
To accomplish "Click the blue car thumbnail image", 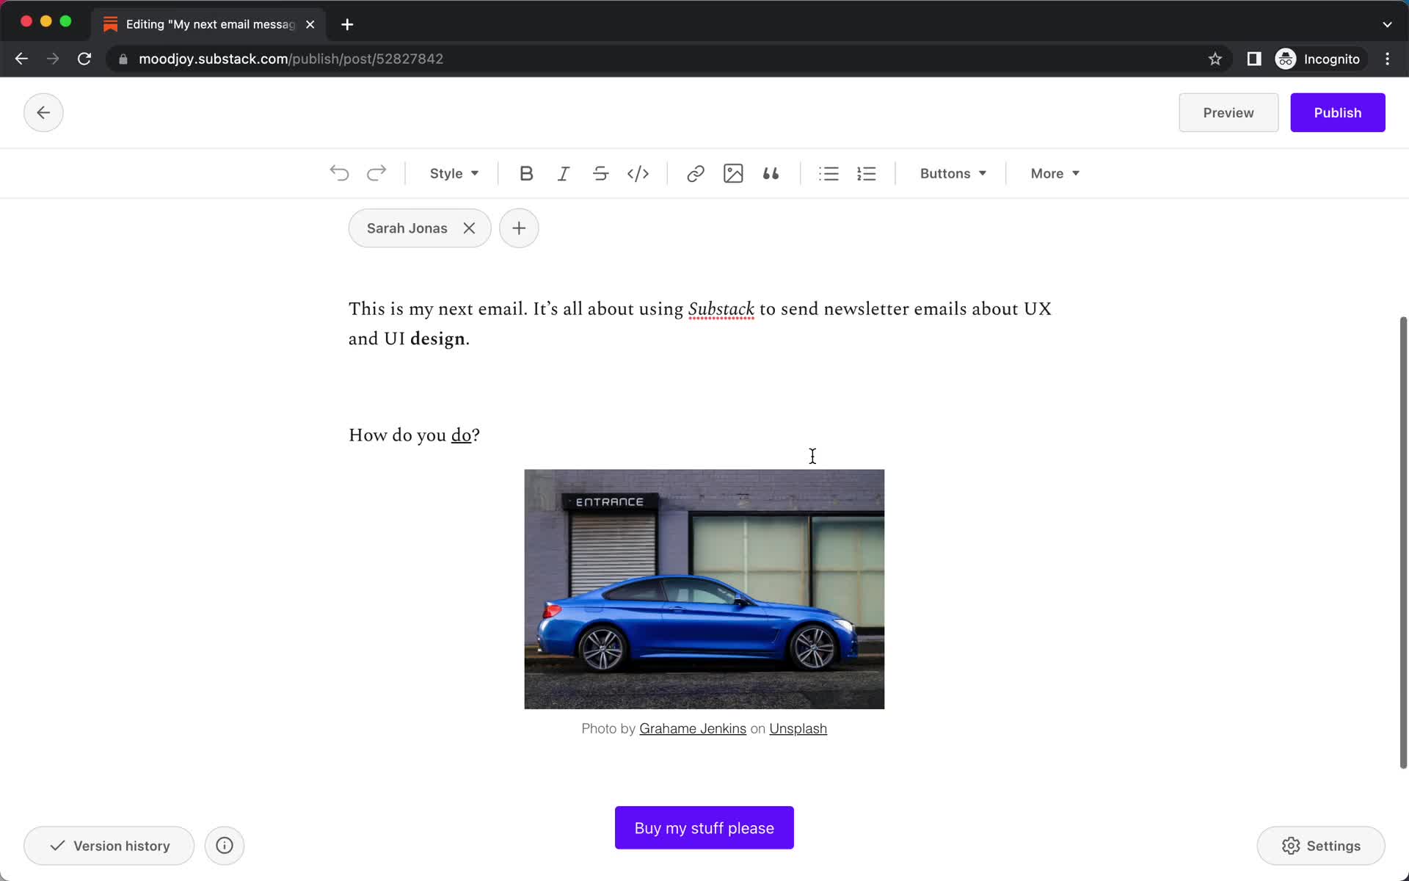I will pos(704,589).
